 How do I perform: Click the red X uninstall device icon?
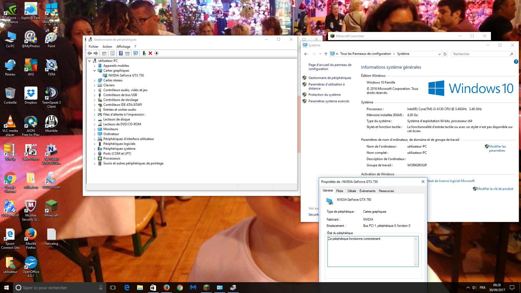click(x=150, y=53)
